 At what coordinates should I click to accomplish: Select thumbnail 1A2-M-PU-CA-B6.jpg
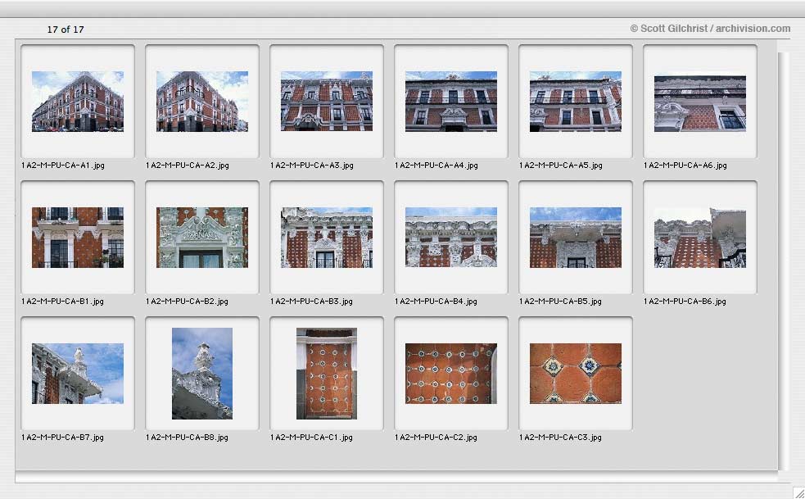click(700, 238)
